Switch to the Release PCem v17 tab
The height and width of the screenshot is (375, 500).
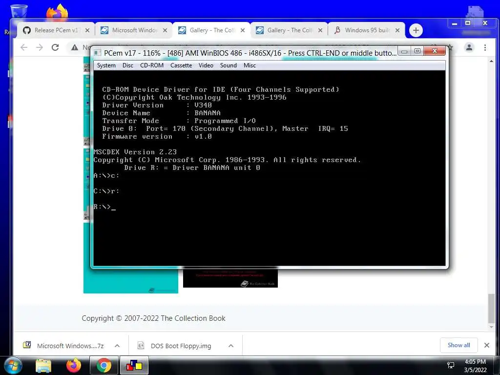click(x=56, y=30)
